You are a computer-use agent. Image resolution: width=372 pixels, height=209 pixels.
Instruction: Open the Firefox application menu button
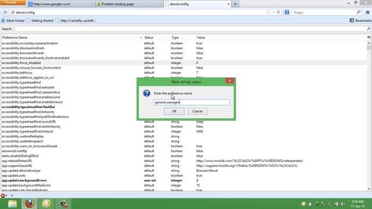pyautogui.click(x=13, y=2)
